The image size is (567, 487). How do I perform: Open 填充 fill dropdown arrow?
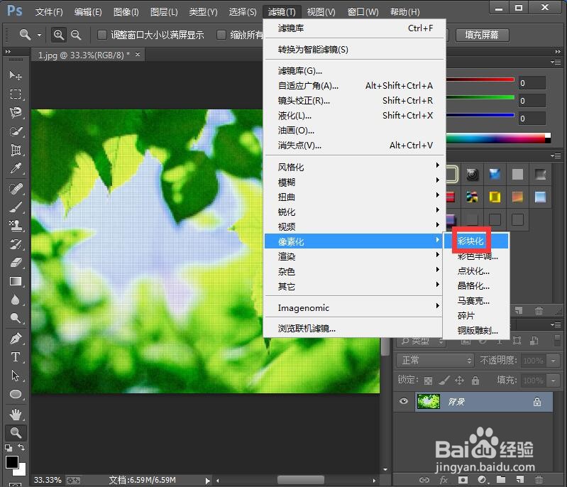(x=553, y=381)
